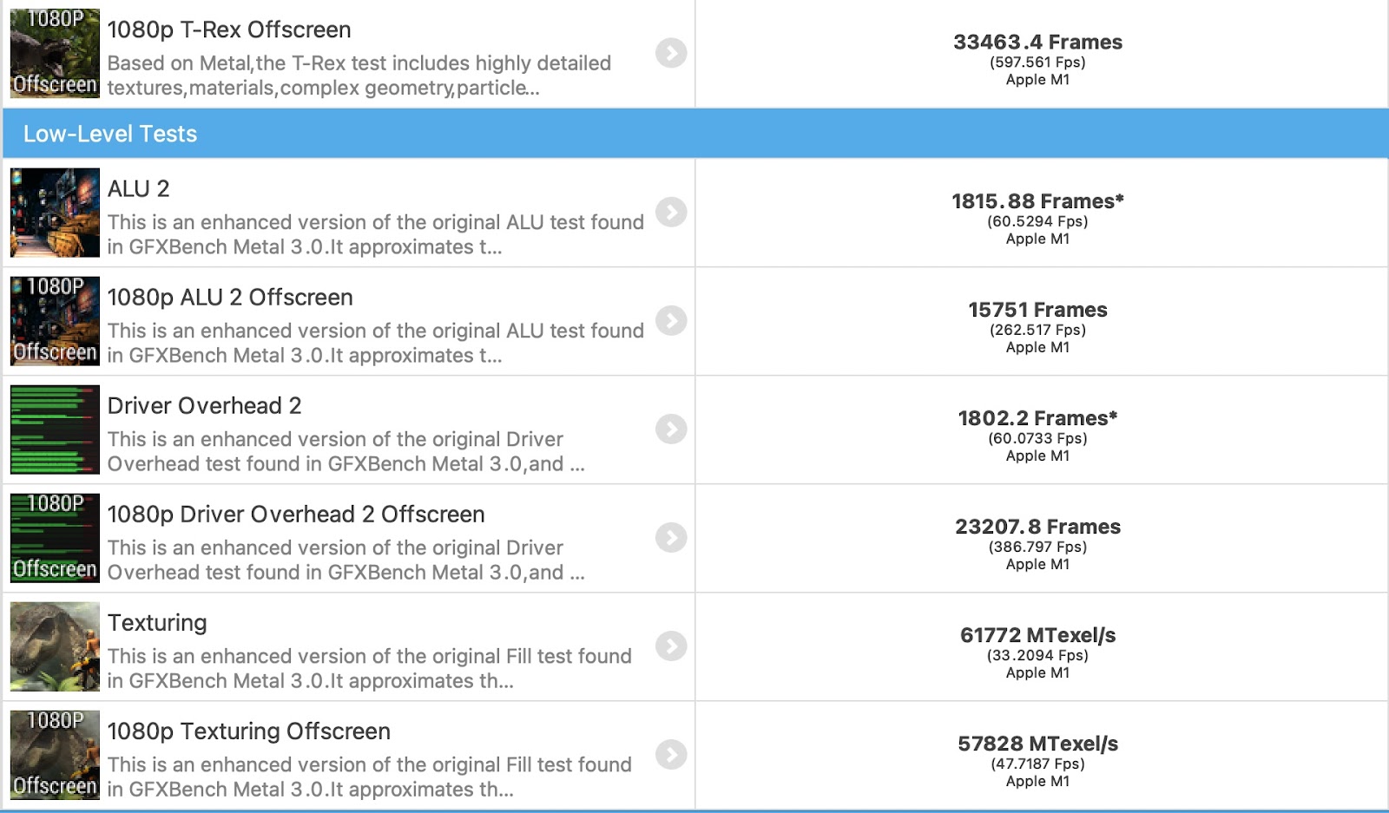The height and width of the screenshot is (813, 1389).
Task: Open 1080p Driver Overhead 2 Offscreen arrow
Action: tap(671, 537)
